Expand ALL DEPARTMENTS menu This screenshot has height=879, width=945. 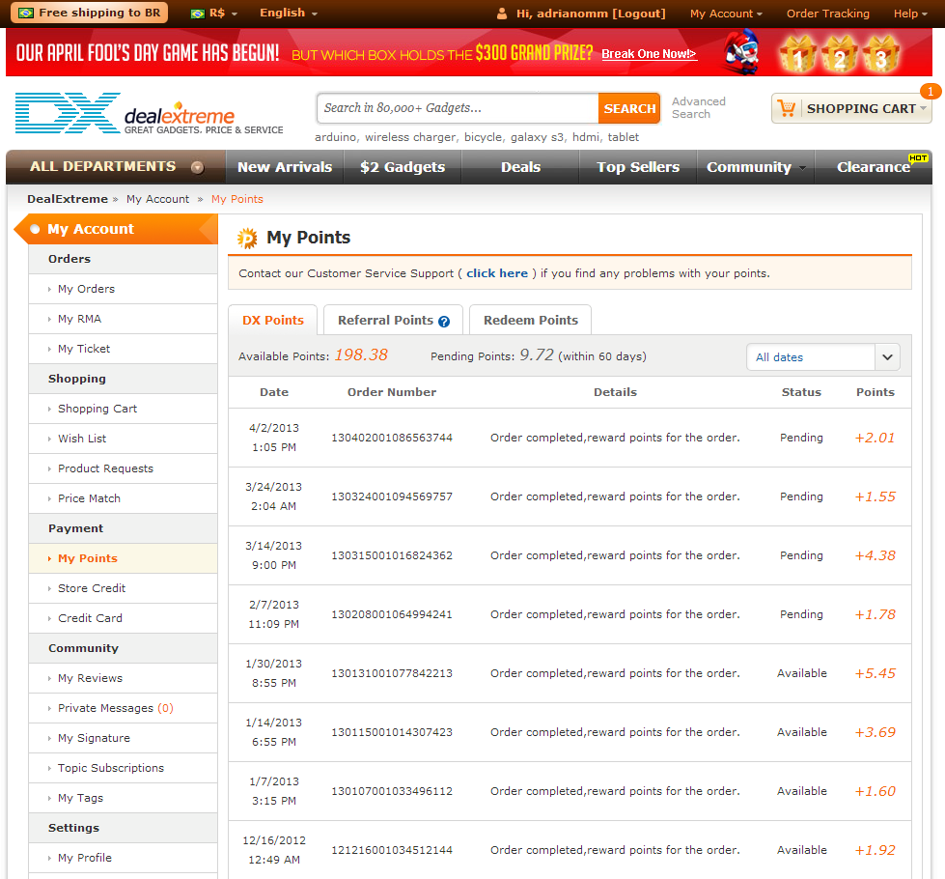pyautogui.click(x=117, y=167)
